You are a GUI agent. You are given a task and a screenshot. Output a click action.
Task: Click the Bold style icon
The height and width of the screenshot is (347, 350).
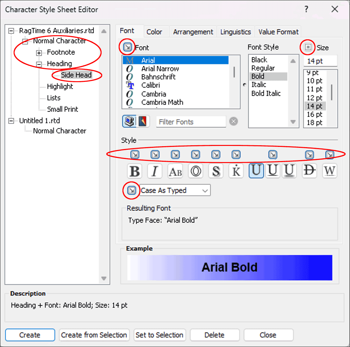point(134,171)
